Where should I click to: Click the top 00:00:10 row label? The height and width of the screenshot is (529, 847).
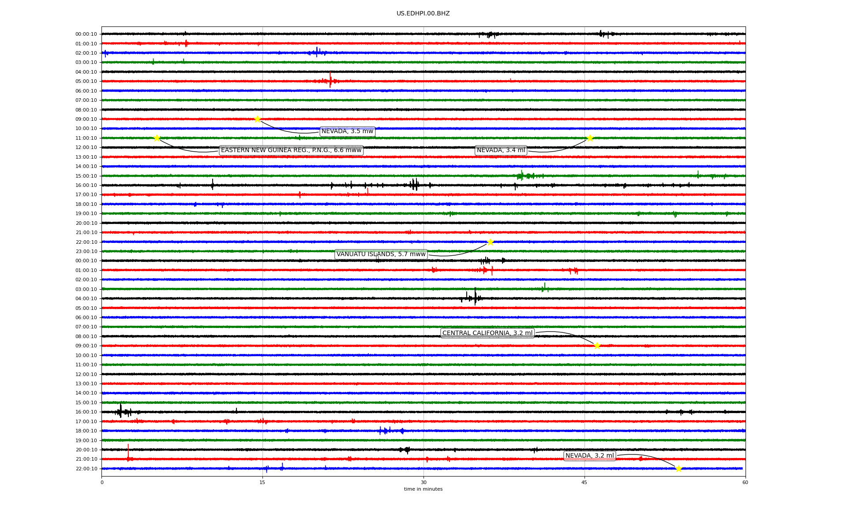pyautogui.click(x=86, y=34)
